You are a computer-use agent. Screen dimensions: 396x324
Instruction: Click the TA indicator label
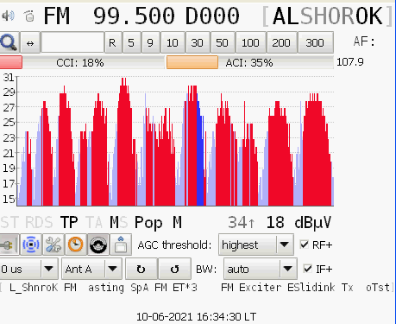[x=94, y=223]
